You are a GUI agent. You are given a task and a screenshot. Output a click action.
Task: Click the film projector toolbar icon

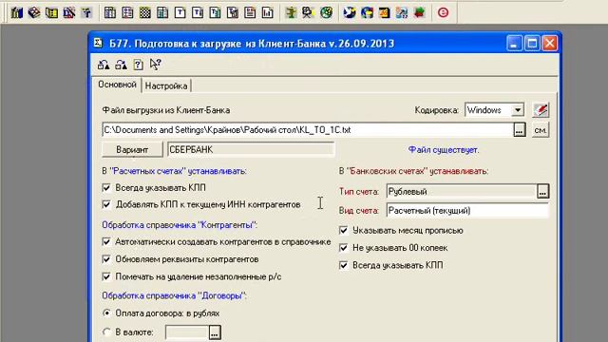(x=308, y=12)
